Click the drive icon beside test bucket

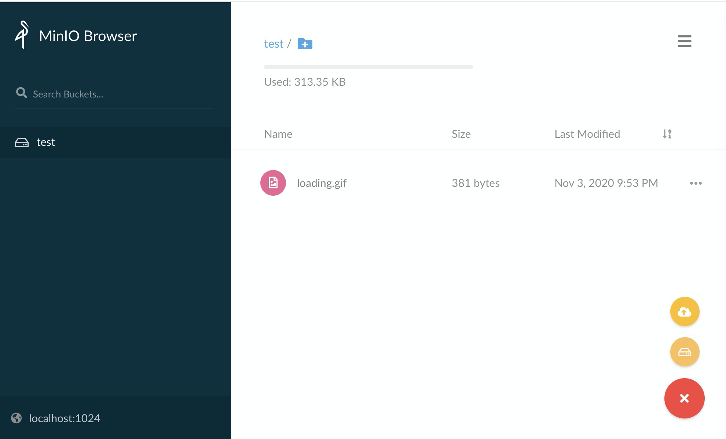pos(22,143)
